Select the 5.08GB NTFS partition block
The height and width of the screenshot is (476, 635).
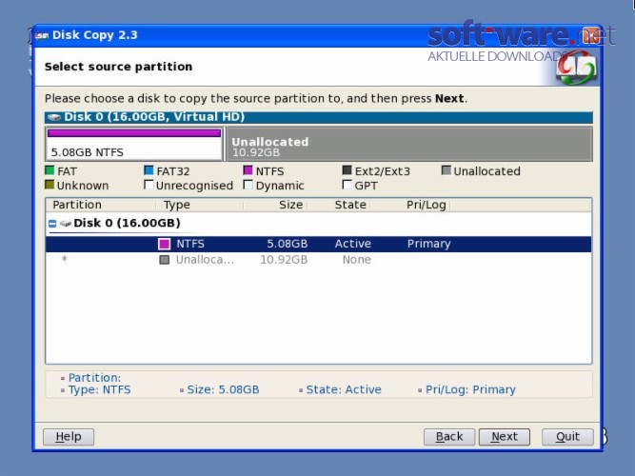(134, 144)
